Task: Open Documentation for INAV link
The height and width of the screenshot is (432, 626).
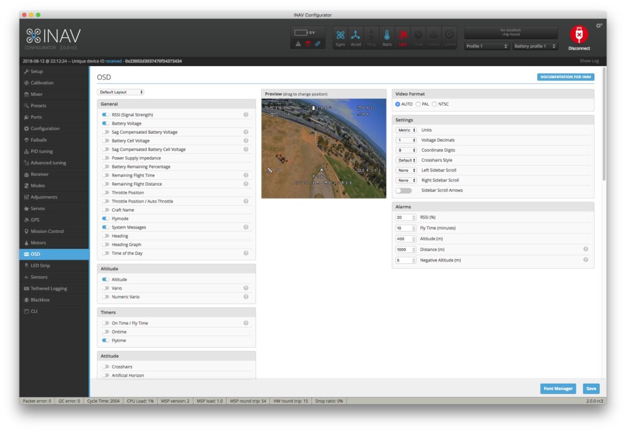Action: click(565, 77)
